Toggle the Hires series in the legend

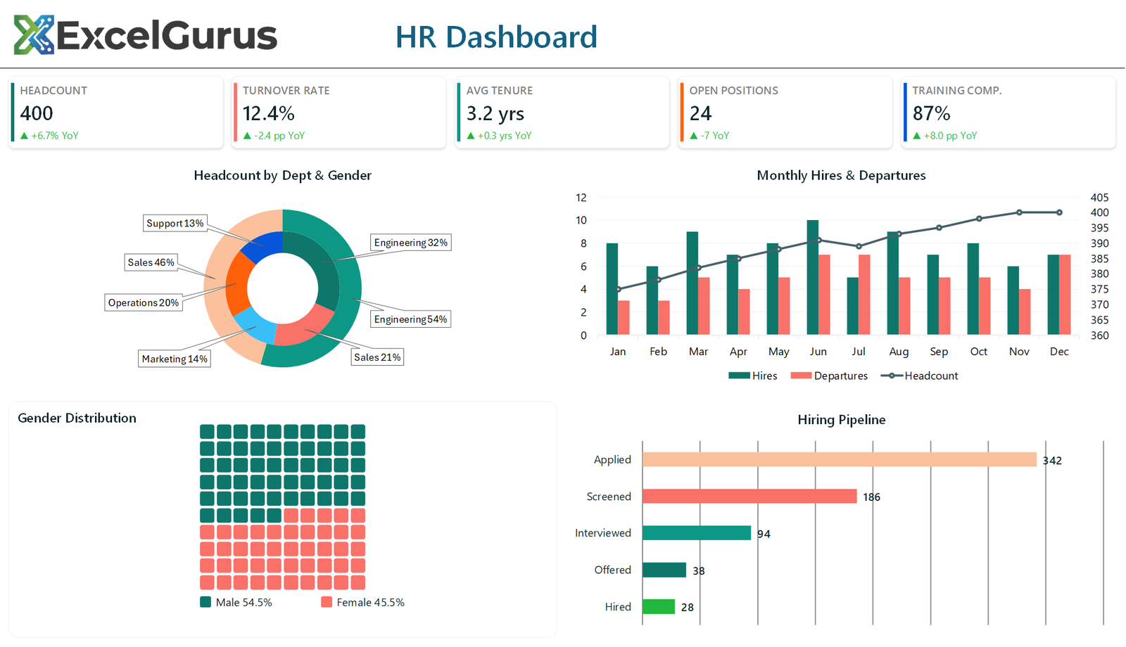point(752,376)
